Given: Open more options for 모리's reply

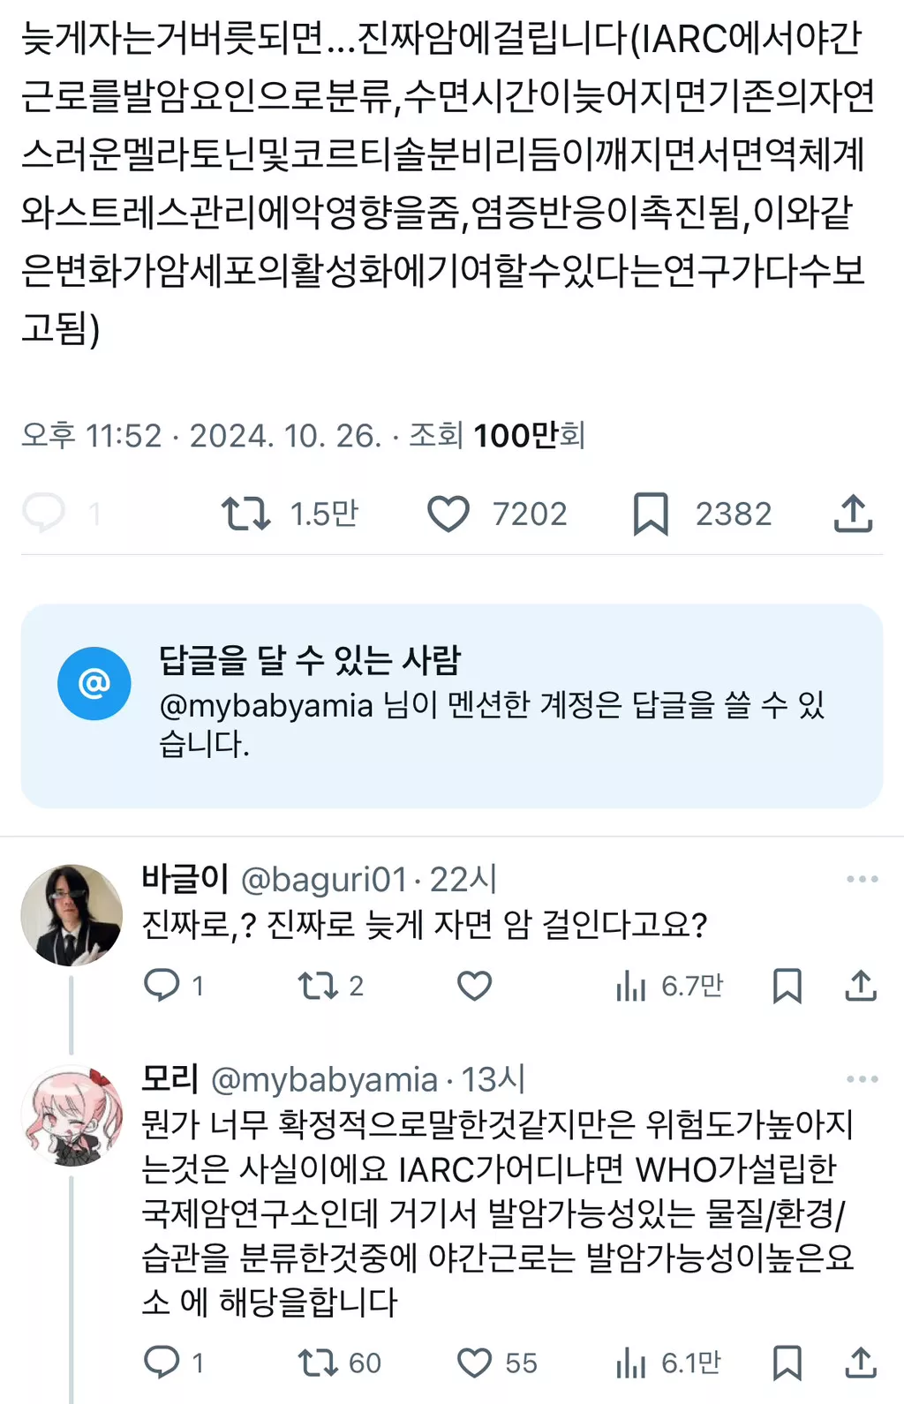Looking at the screenshot, I should point(862,1079).
